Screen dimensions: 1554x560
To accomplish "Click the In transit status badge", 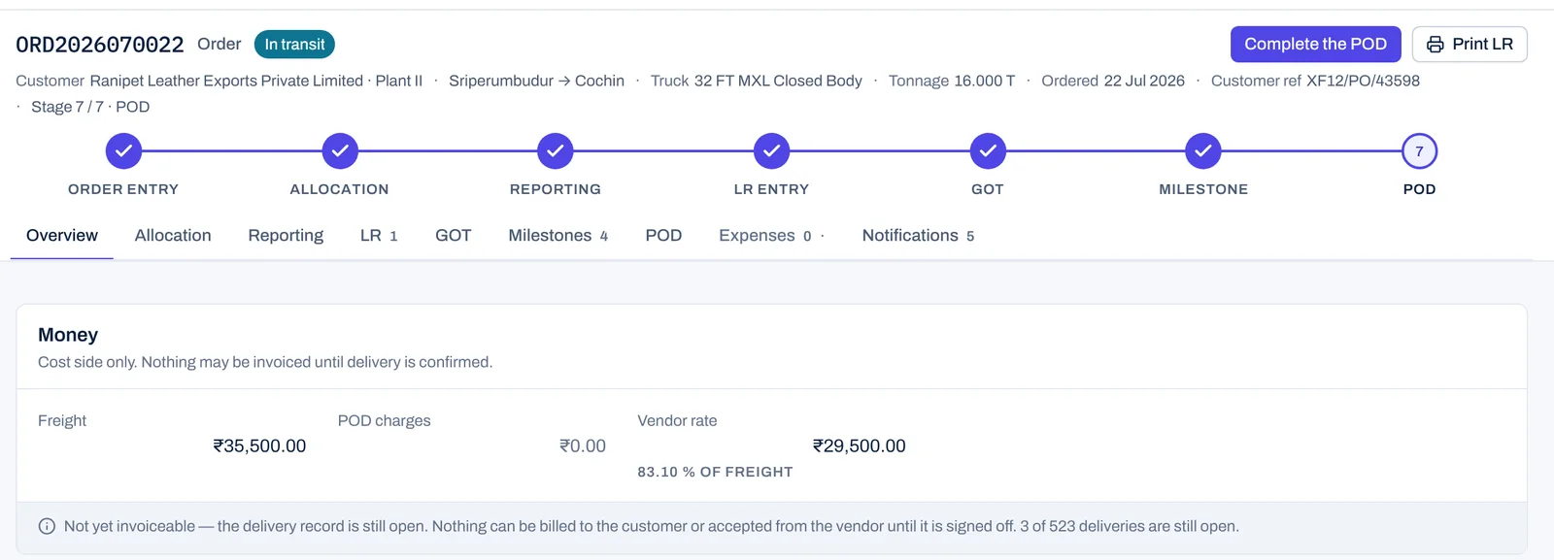I will click(294, 44).
